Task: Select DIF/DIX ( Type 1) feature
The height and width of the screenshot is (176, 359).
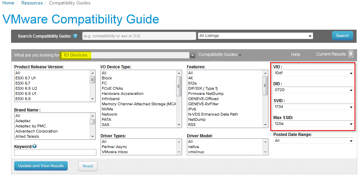Action: point(203,88)
